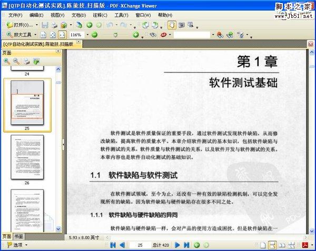The width and height of the screenshot is (316, 251).
Task: Switch to Single Page layout
Action: pyautogui.click(x=263, y=245)
